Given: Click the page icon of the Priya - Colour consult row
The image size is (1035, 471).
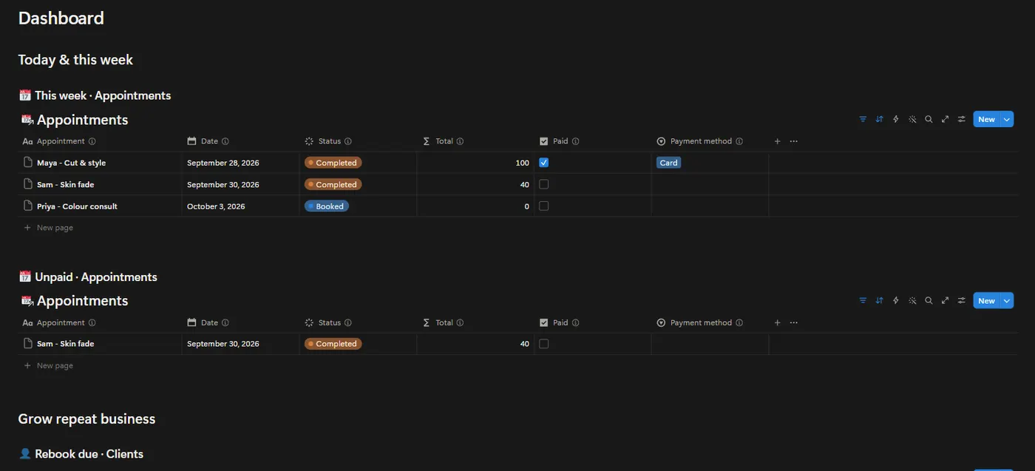Looking at the screenshot, I should [x=28, y=206].
